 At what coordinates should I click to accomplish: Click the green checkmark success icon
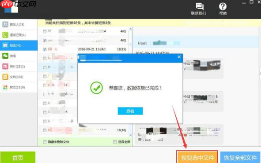tap(96, 88)
